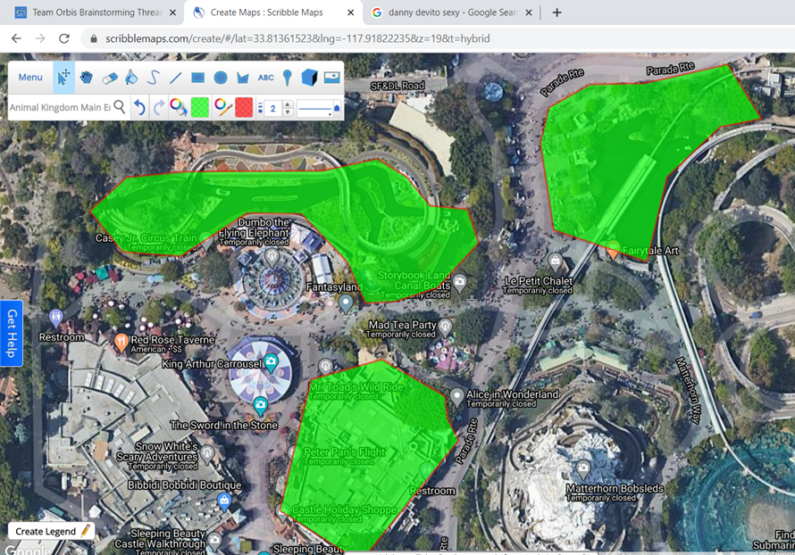Image resolution: width=795 pixels, height=555 pixels.
Task: Click the Create Legend button
Action: (52, 531)
